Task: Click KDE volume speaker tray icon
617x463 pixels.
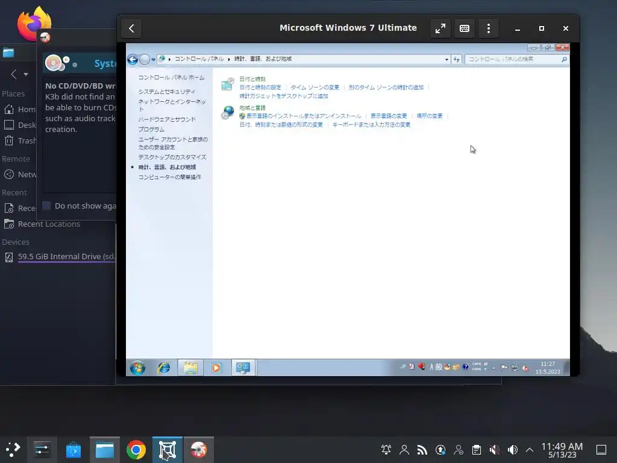Action: (512, 450)
